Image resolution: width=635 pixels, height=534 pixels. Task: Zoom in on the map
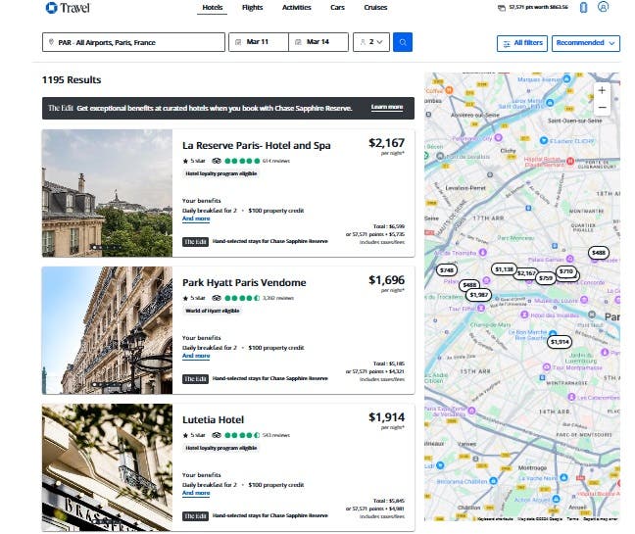602,90
